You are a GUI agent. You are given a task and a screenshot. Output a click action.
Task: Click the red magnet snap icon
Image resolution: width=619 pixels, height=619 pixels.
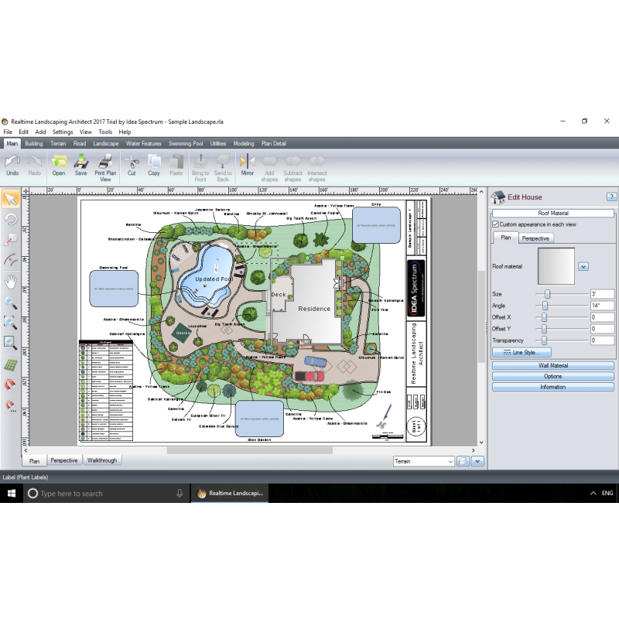pyautogui.click(x=10, y=385)
